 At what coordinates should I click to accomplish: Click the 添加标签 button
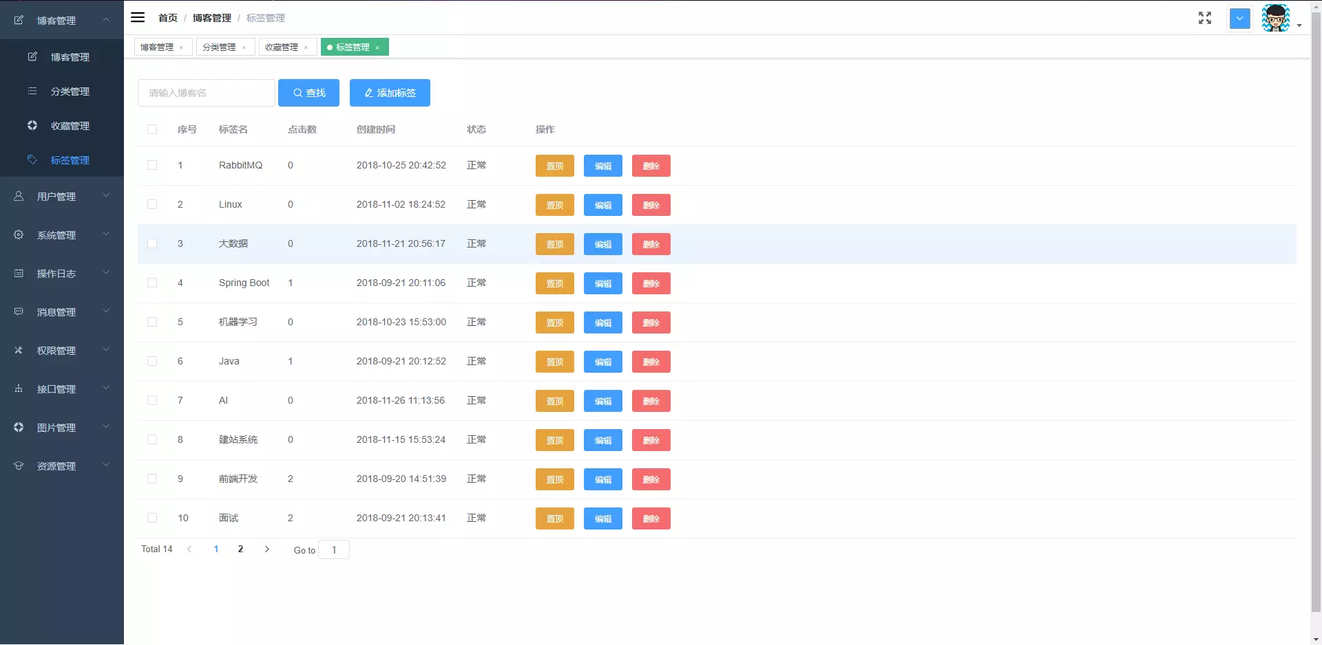point(390,93)
